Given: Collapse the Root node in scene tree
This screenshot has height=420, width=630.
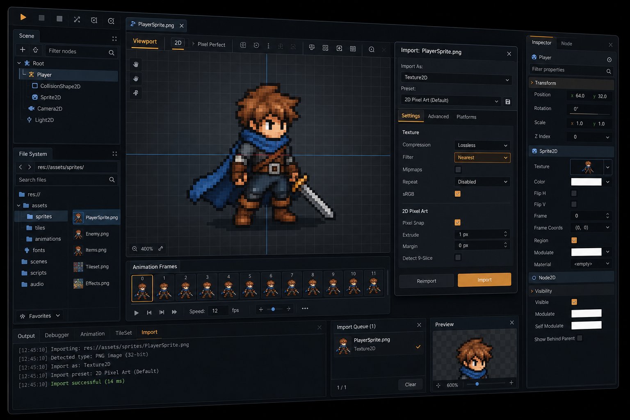Looking at the screenshot, I should (x=19, y=63).
